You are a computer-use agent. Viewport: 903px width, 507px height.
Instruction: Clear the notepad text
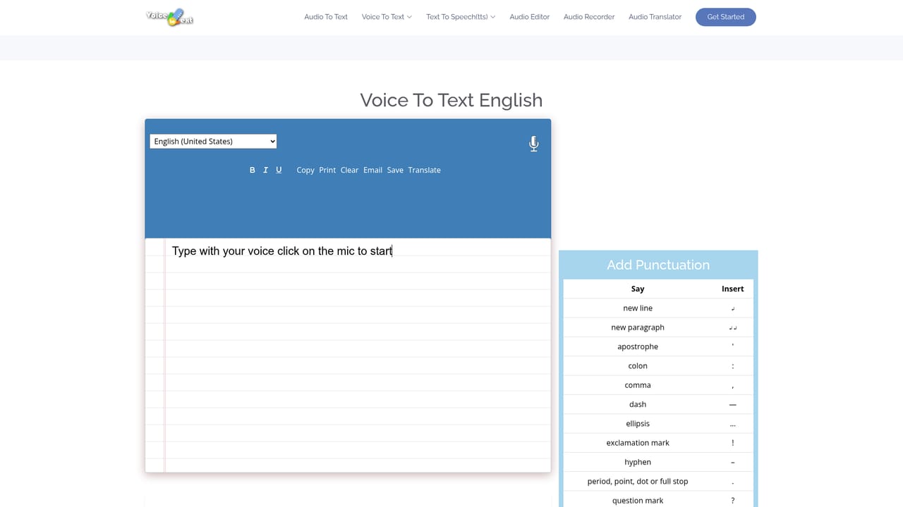click(x=350, y=170)
